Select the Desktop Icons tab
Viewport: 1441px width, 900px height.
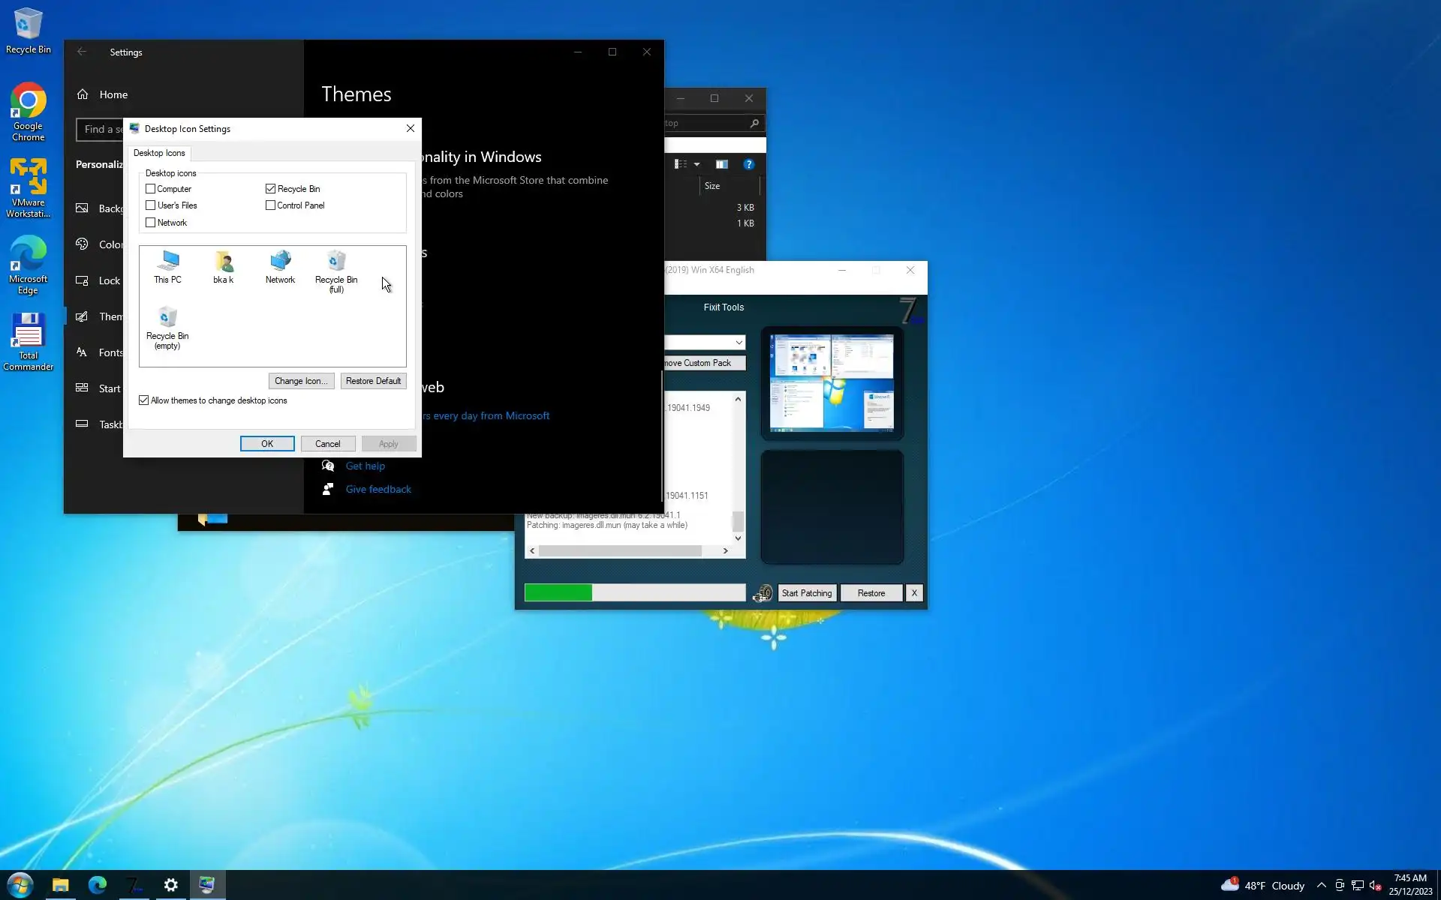click(159, 153)
